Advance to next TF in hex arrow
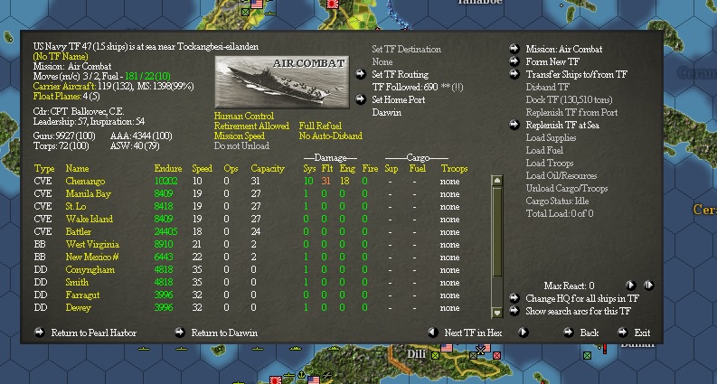Screen dimensions: 717x384 (x=524, y=332)
